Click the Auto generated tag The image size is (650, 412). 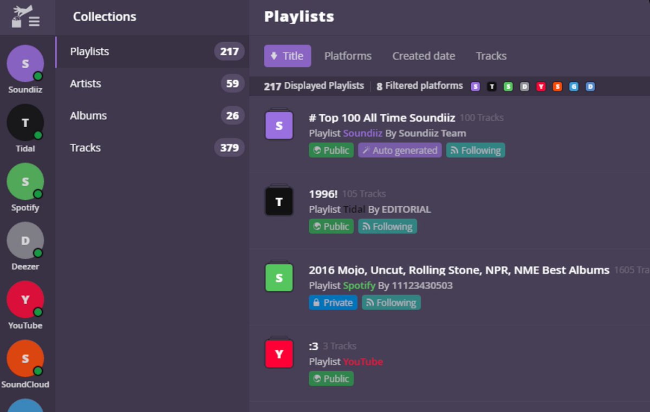(400, 151)
